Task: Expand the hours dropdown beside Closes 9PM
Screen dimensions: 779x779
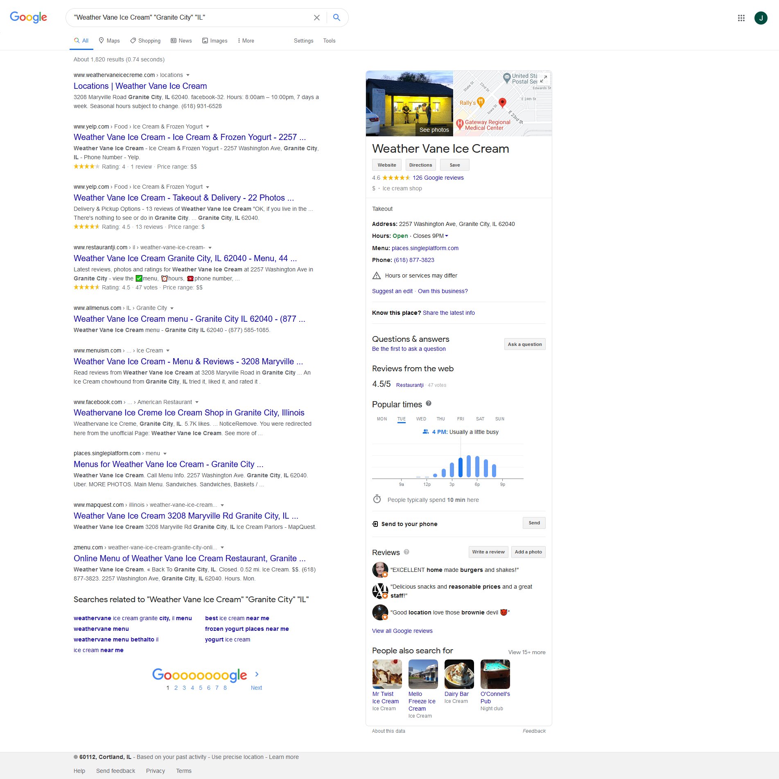Action: [447, 236]
